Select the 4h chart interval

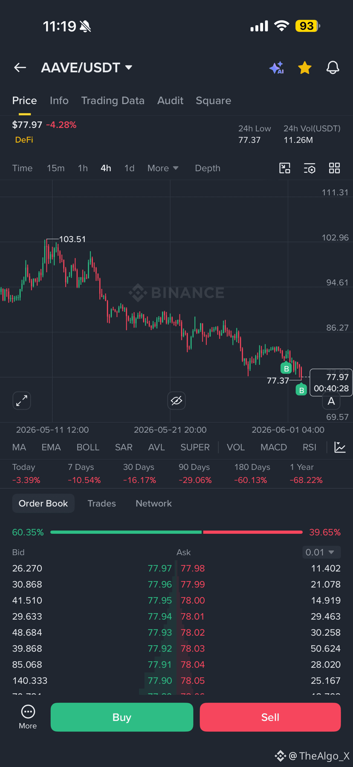click(x=106, y=168)
